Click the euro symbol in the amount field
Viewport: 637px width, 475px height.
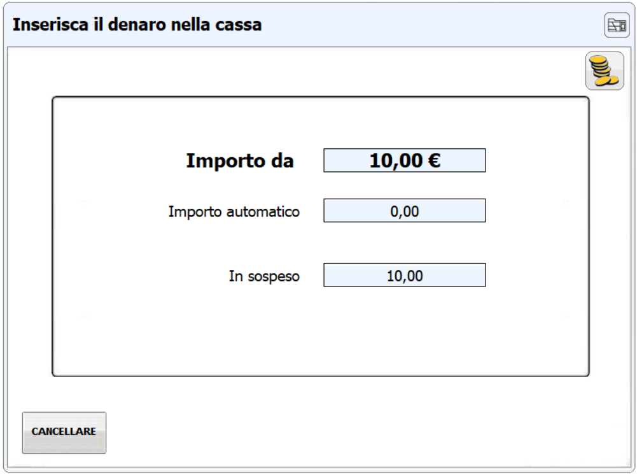(x=434, y=160)
